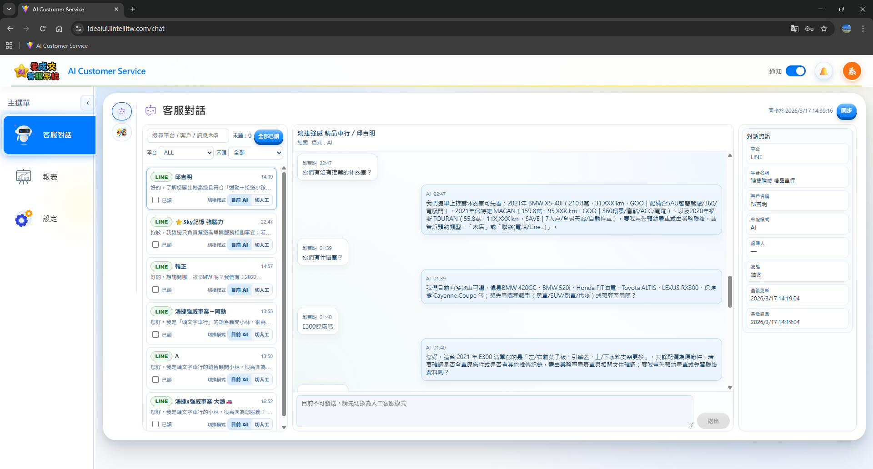Click the round icon button below the robot button
Image resolution: width=873 pixels, height=469 pixels.
[122, 132]
